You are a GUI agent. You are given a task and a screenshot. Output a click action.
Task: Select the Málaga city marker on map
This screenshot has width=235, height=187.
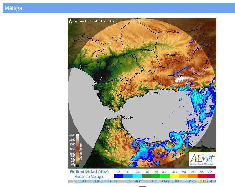148,92
